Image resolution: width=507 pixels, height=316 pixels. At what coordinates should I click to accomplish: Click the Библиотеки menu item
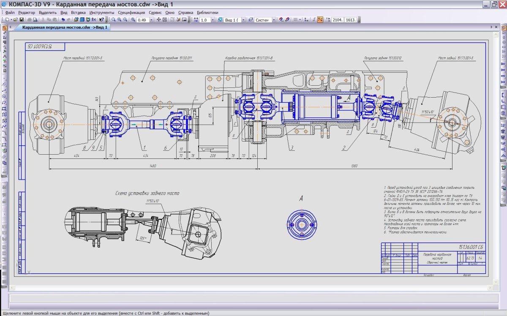click(208, 13)
